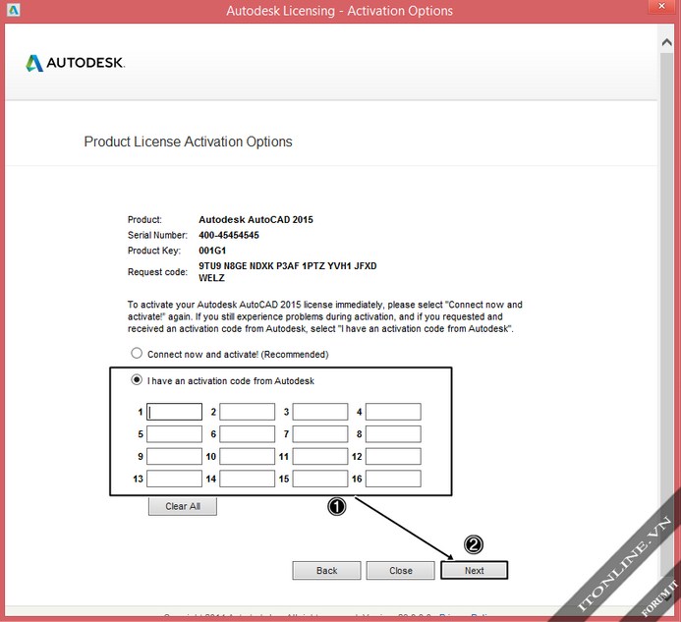This screenshot has width=681, height=622.
Task: Click activation code field 1
Action: tap(174, 412)
